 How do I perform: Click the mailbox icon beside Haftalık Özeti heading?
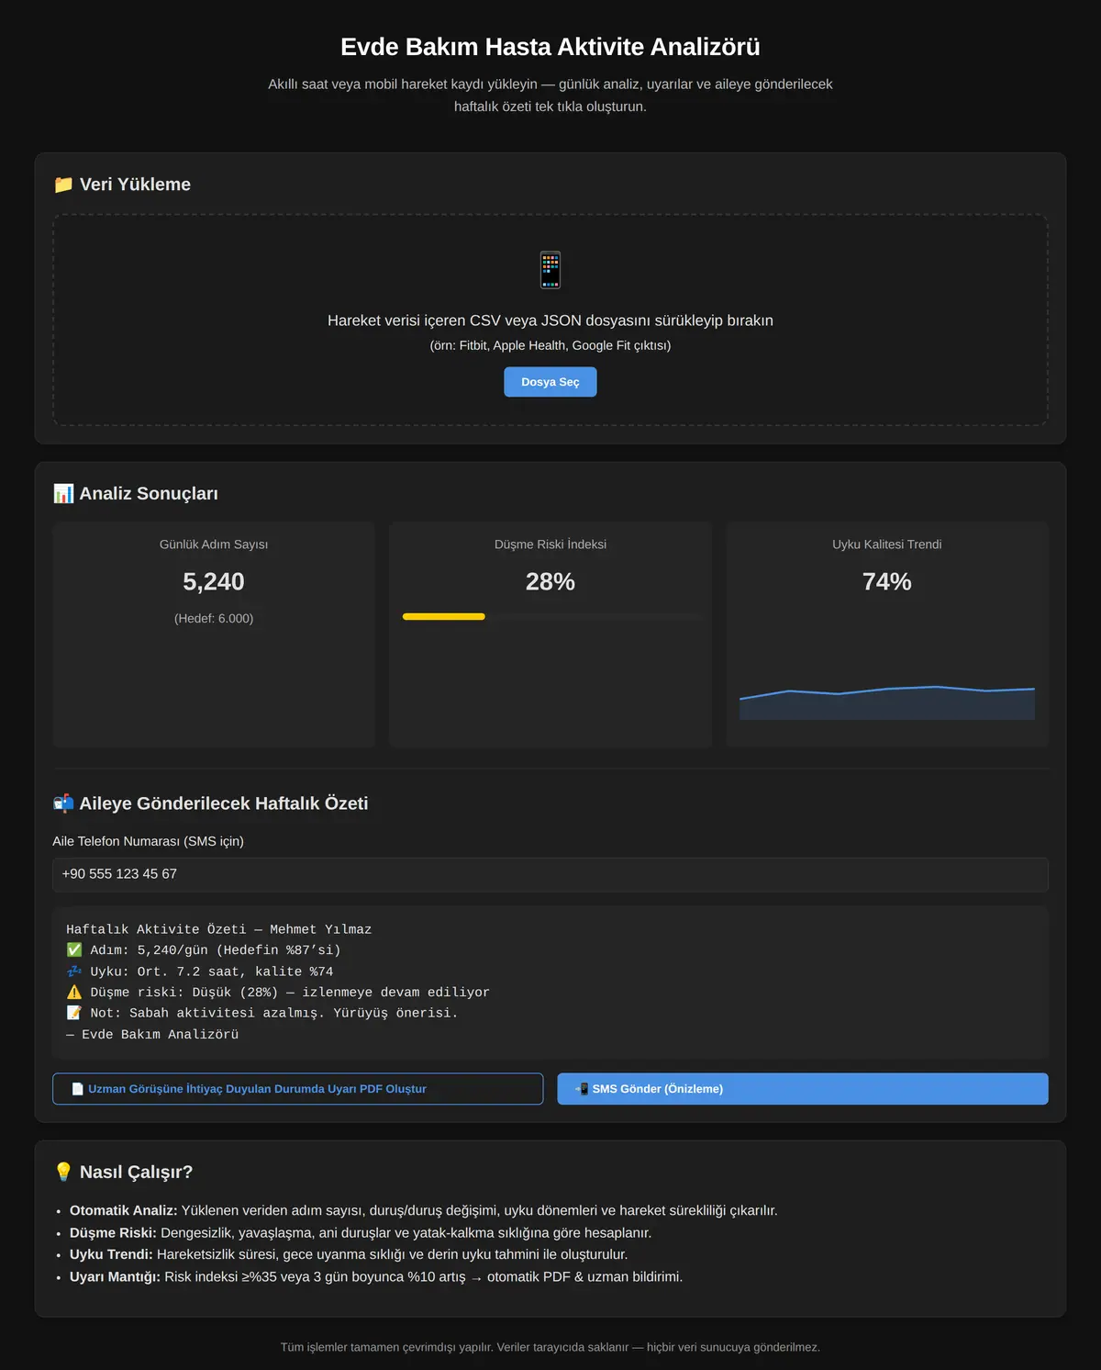(63, 803)
